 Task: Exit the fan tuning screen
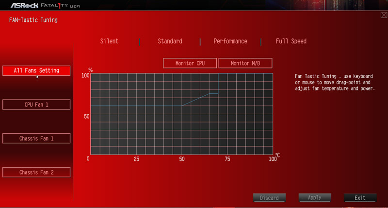pyautogui.click(x=360, y=198)
